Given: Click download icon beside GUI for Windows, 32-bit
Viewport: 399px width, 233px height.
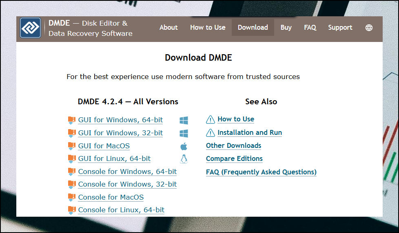Looking at the screenshot, I should 72,133.
